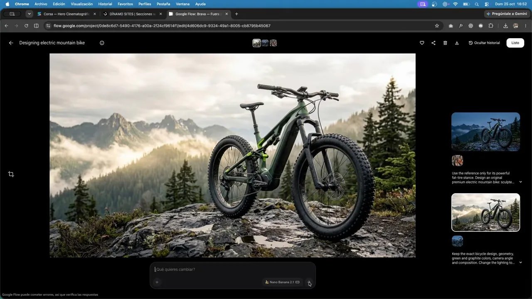Submit the prompt with the arrow button

click(309, 282)
